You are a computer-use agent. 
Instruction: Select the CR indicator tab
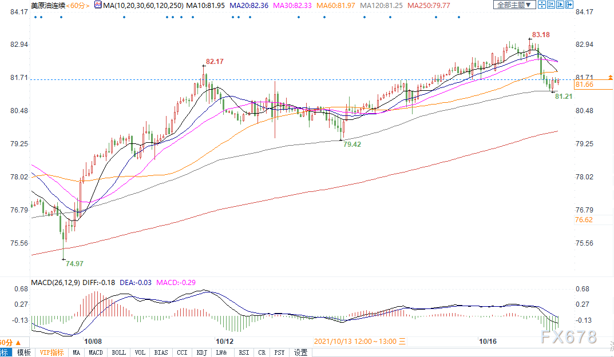262,352
